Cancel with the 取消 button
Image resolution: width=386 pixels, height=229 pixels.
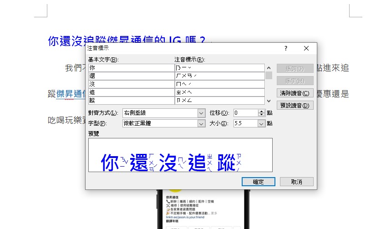[297, 182]
